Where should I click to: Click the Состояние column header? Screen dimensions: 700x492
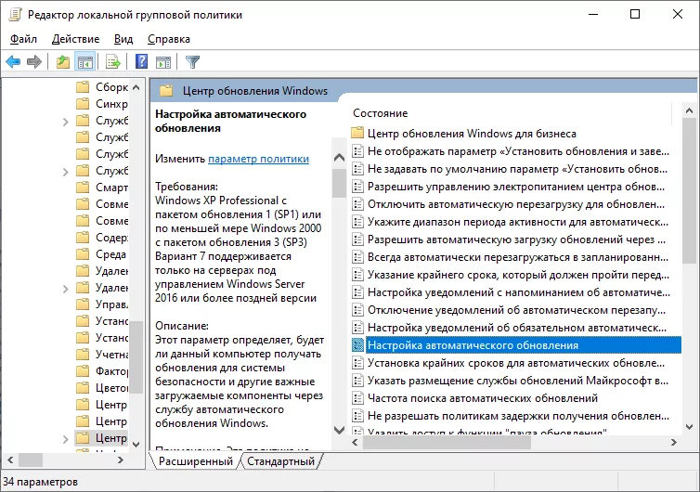coord(380,113)
